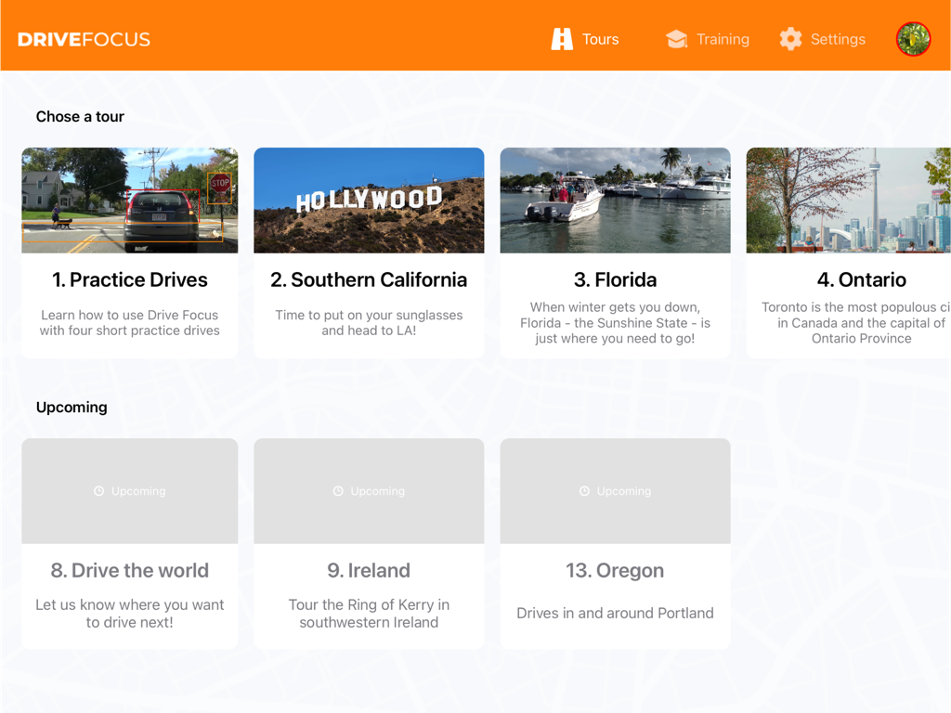Screen dimensions: 951x713
Task: Open the Practice Drives tour thumbnail
Action: [x=130, y=201]
